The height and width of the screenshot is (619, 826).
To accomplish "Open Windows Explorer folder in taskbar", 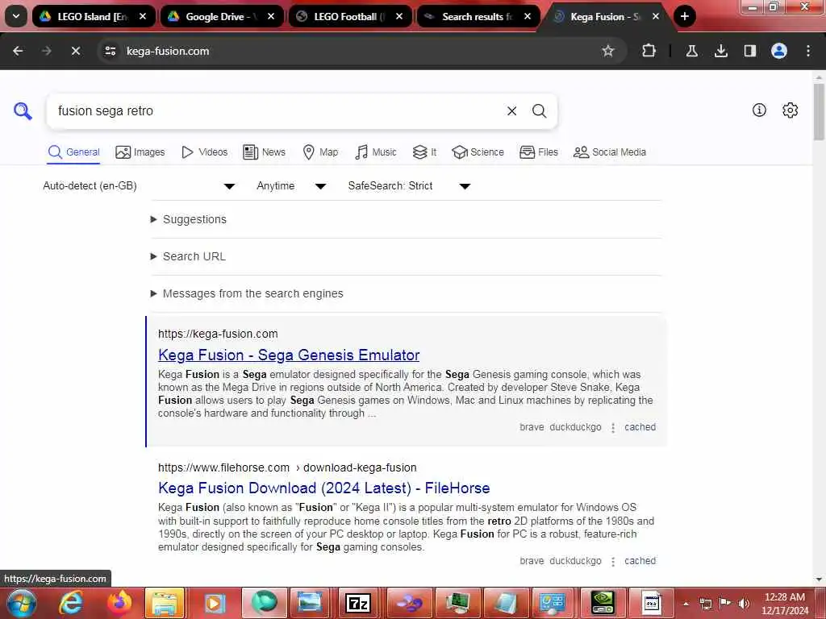I will (165, 603).
